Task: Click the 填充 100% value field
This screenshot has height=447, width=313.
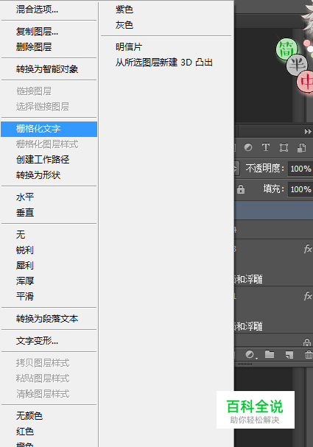Action: pyautogui.click(x=300, y=189)
